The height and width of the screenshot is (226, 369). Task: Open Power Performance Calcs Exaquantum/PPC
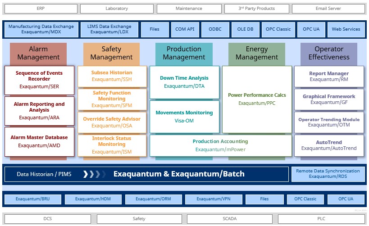point(257,99)
